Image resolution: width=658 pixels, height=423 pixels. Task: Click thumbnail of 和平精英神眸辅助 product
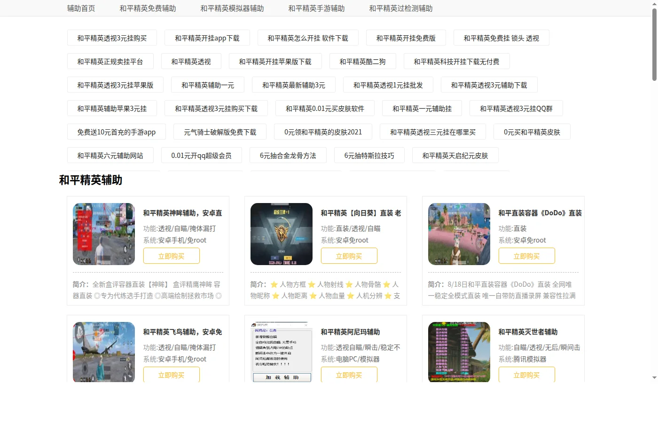coord(104,234)
